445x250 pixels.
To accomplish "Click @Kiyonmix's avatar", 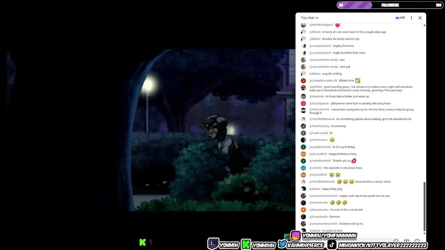I will [x=304, y=97].
